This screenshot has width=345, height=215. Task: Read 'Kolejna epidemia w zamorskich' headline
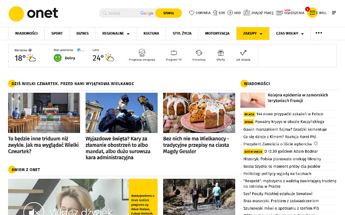[298, 98]
